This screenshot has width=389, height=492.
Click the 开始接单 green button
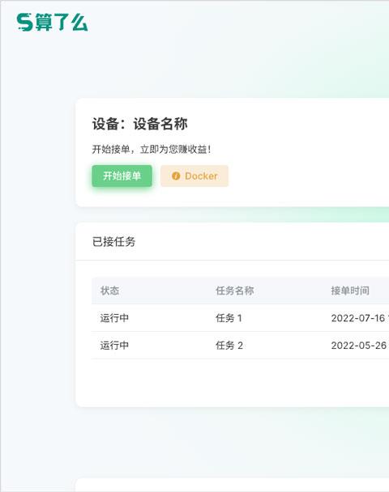(x=122, y=176)
